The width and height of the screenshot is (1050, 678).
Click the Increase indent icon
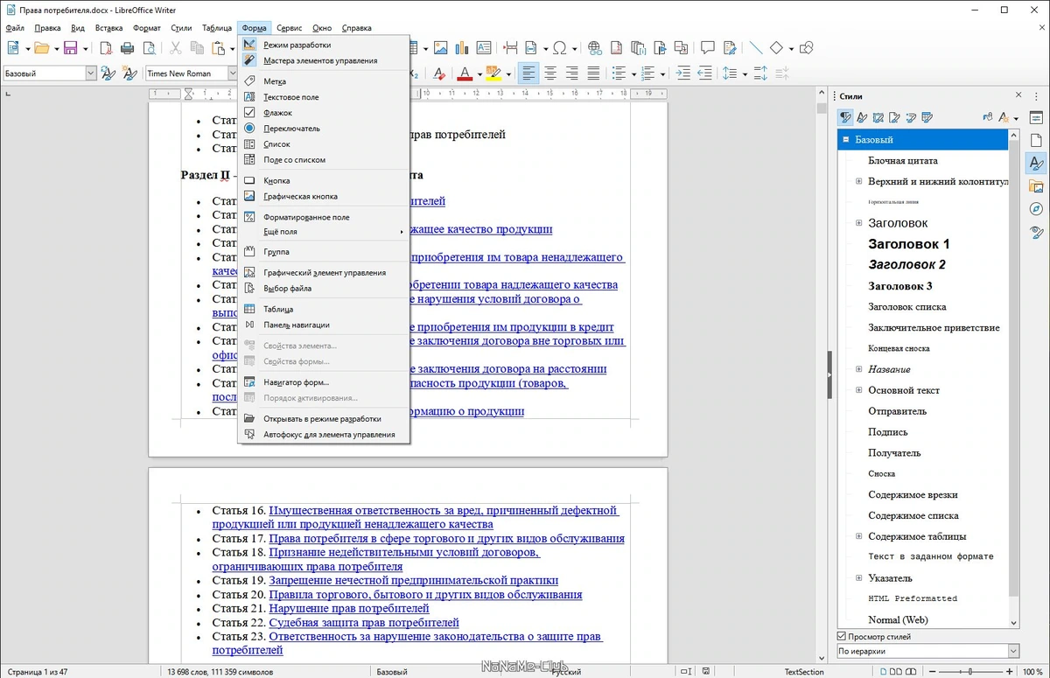[x=683, y=73]
